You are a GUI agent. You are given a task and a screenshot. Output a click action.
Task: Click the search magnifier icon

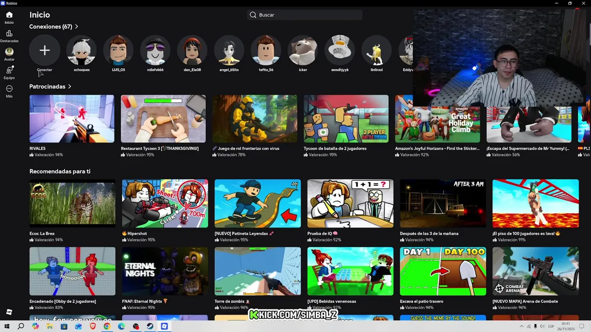pos(253,15)
